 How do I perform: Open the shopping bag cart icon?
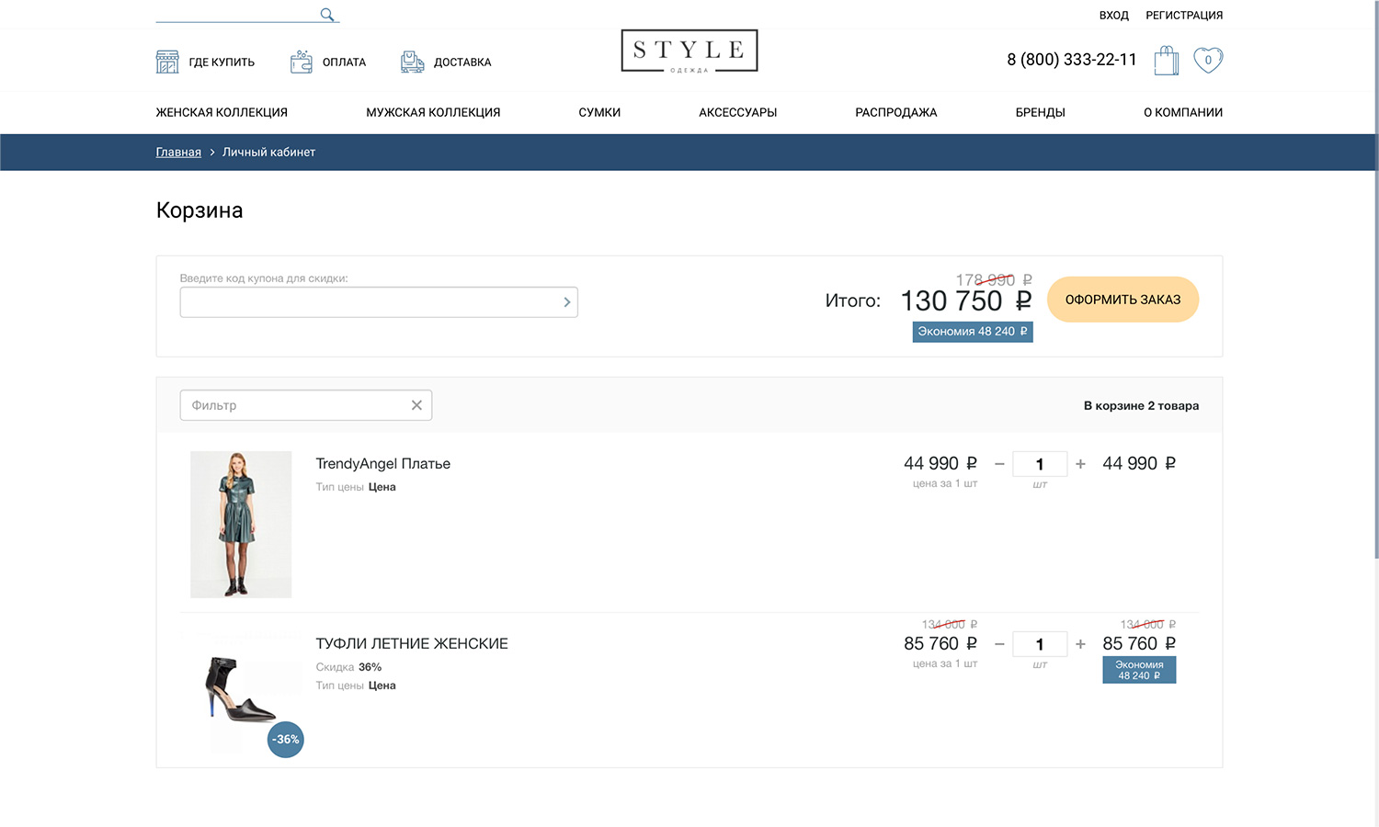(1166, 61)
